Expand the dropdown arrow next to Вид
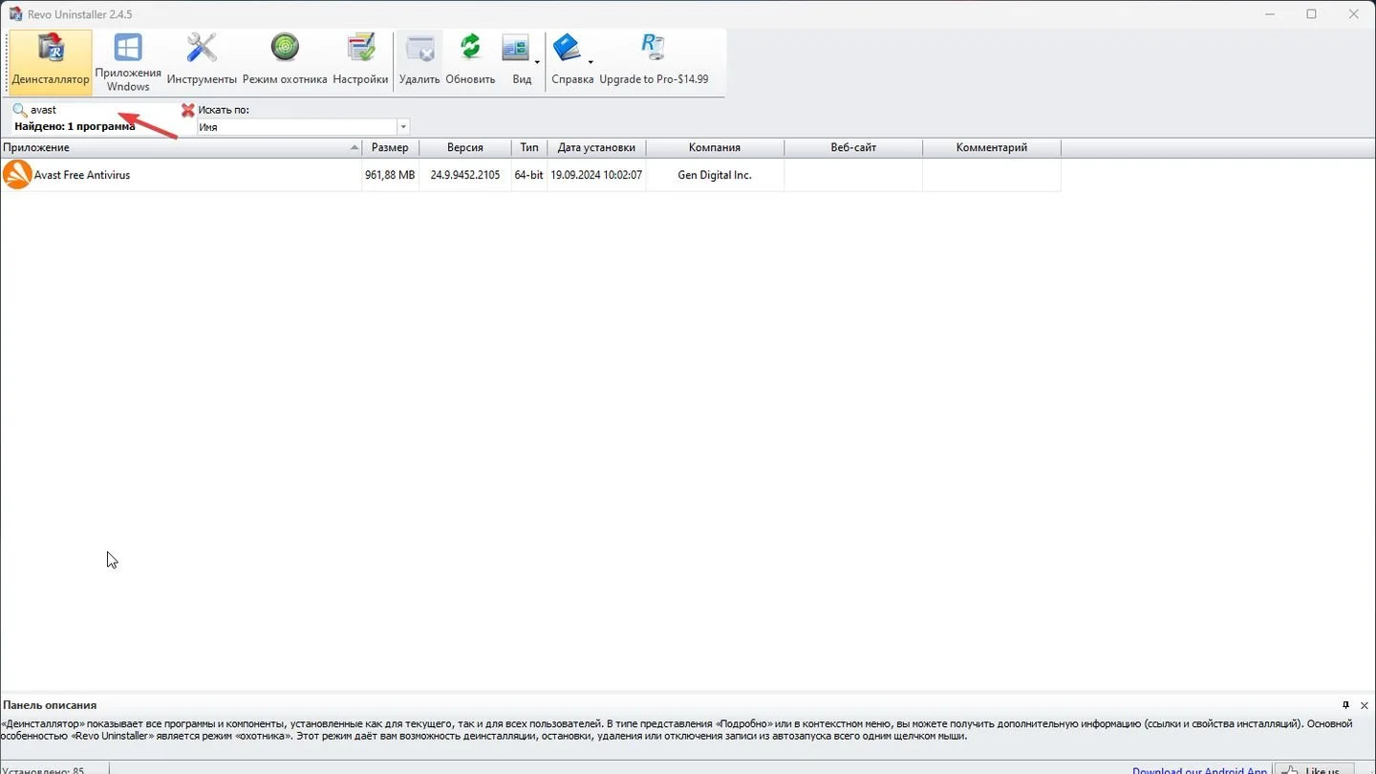The width and height of the screenshot is (1376, 774). (x=537, y=63)
